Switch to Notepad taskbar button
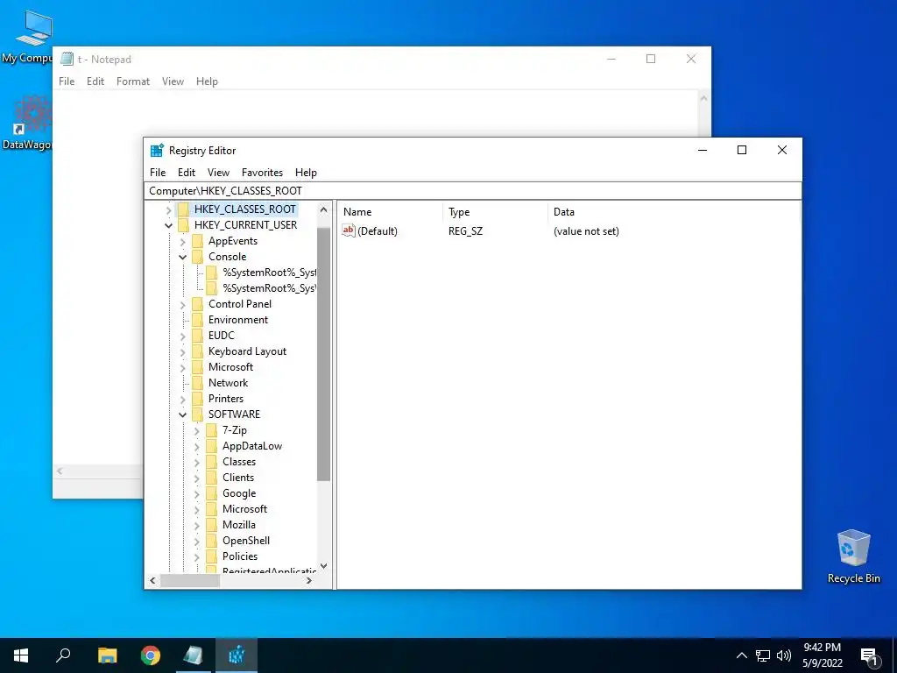The height and width of the screenshot is (673, 897). coord(194,655)
